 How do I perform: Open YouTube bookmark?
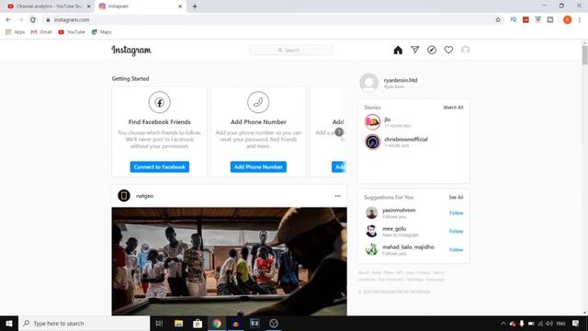(x=72, y=32)
